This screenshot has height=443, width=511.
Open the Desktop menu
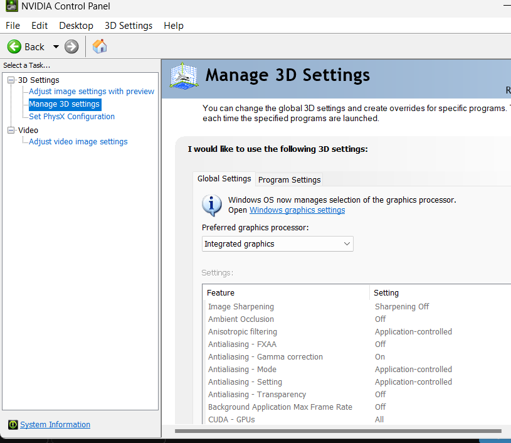point(76,26)
